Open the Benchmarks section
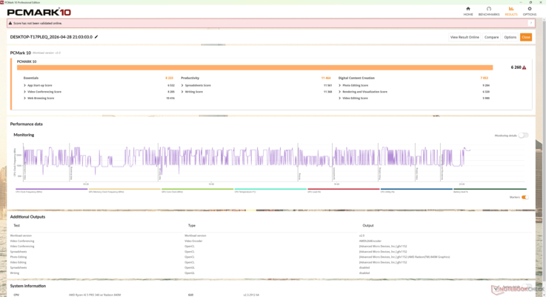The image size is (546, 297). tap(489, 11)
